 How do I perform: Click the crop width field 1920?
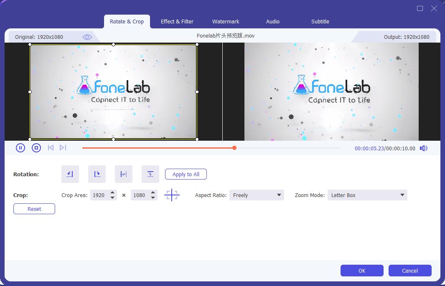click(99, 195)
